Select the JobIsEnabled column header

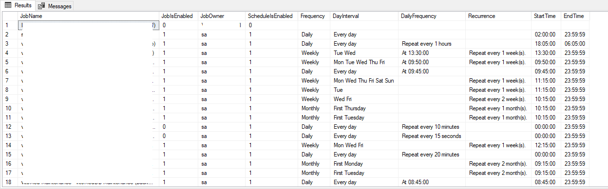[x=179, y=16]
